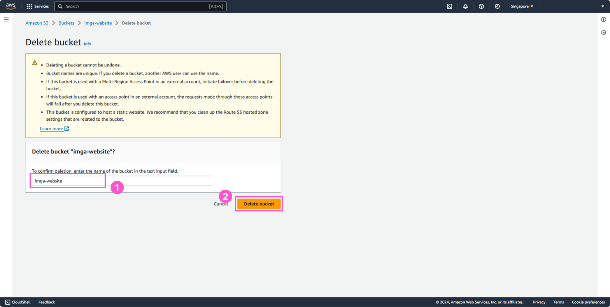This screenshot has width=610, height=307.
Task: Go to Buckets breadcrumb link
Action: [x=66, y=23]
